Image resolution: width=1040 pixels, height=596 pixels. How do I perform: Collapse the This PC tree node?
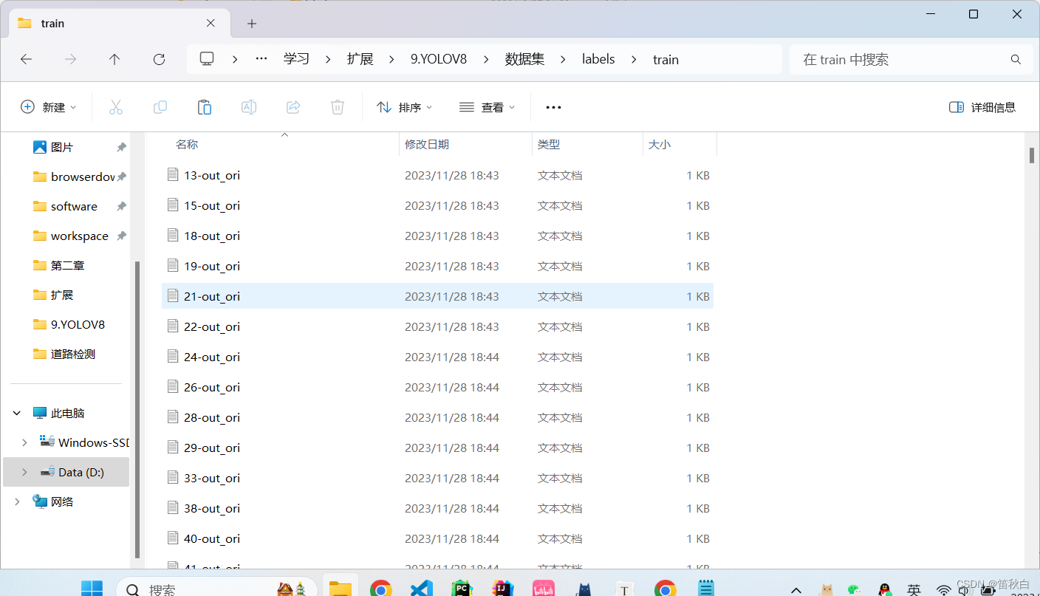click(x=17, y=413)
